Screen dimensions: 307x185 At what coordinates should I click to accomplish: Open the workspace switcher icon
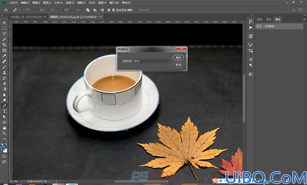pos(300,10)
